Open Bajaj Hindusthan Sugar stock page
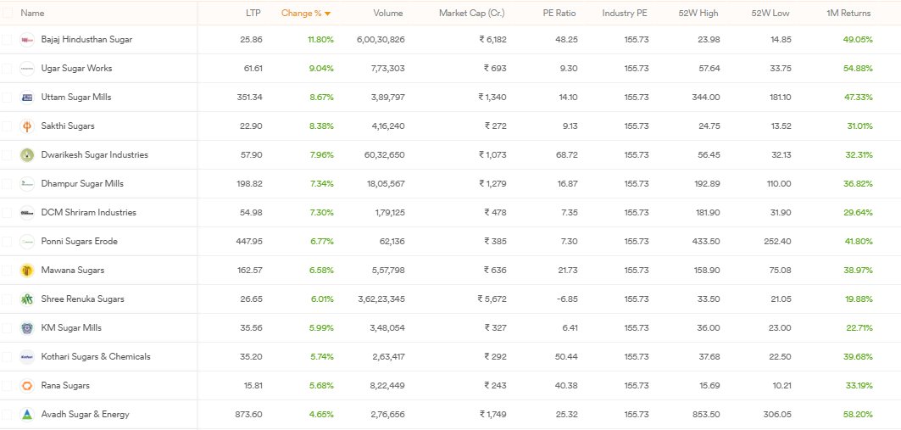This screenshot has height=430, width=901. [86, 40]
